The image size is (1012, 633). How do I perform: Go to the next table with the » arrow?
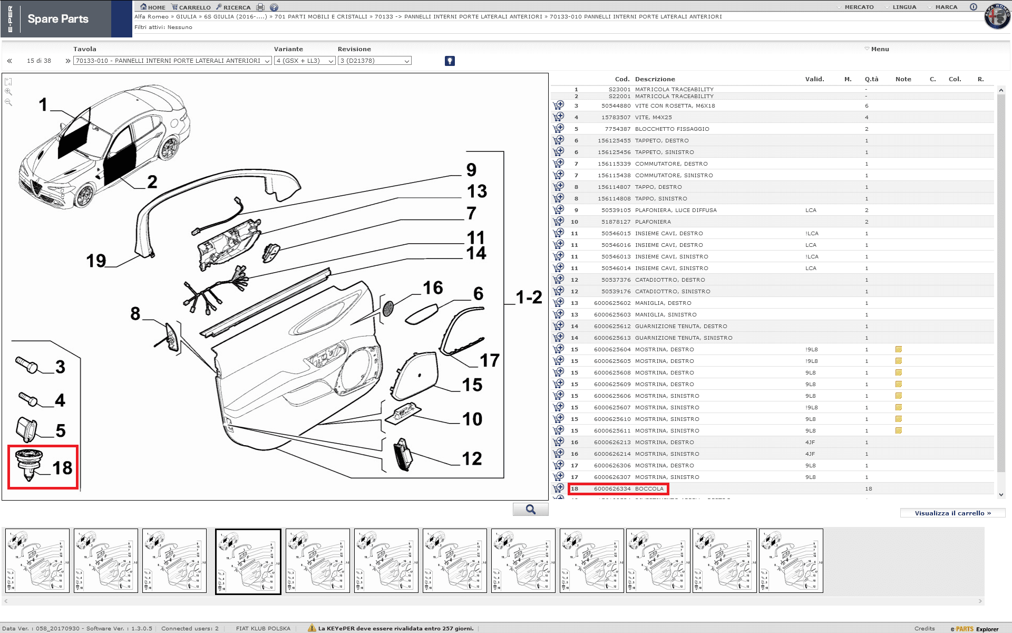point(68,61)
